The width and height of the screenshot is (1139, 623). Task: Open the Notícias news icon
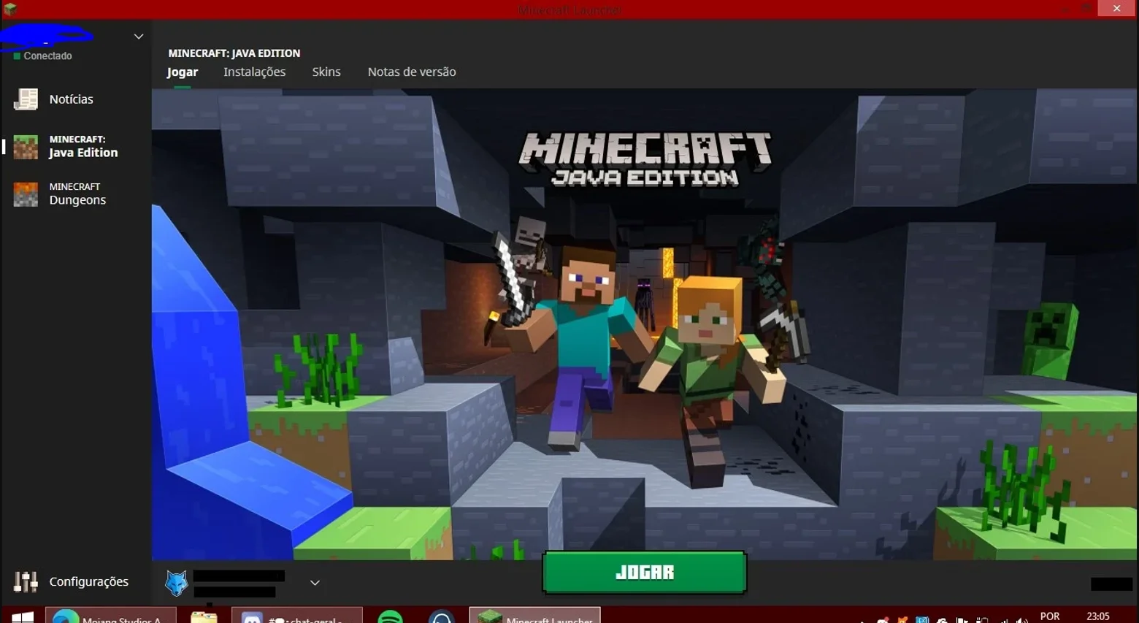pos(26,99)
